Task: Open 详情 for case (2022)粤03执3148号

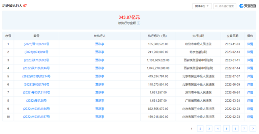Action: (250, 93)
